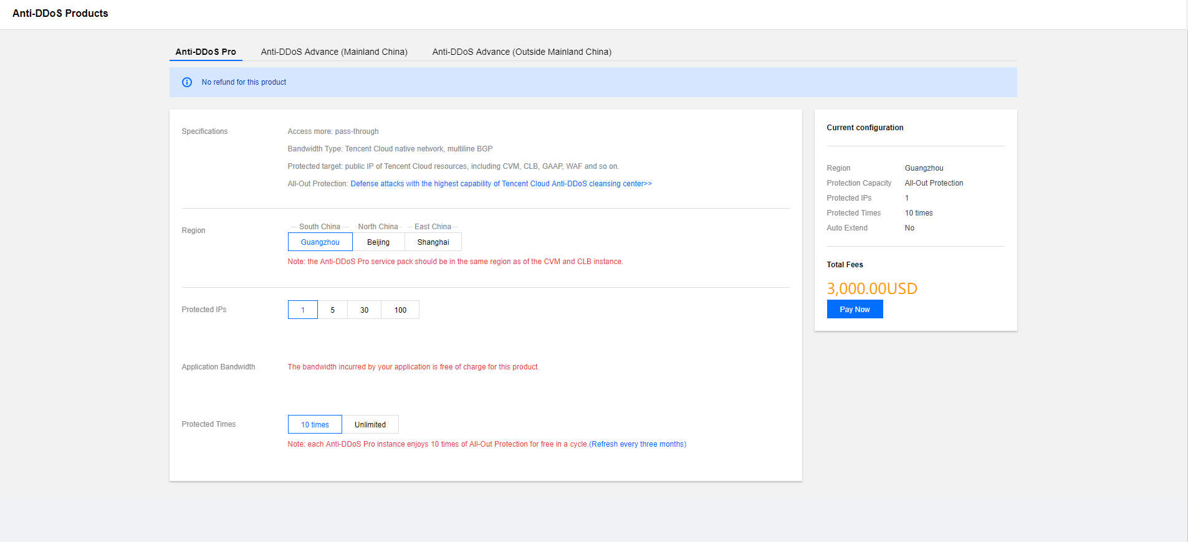This screenshot has width=1188, height=542.
Task: Click the Current configuration heading
Action: coord(865,128)
